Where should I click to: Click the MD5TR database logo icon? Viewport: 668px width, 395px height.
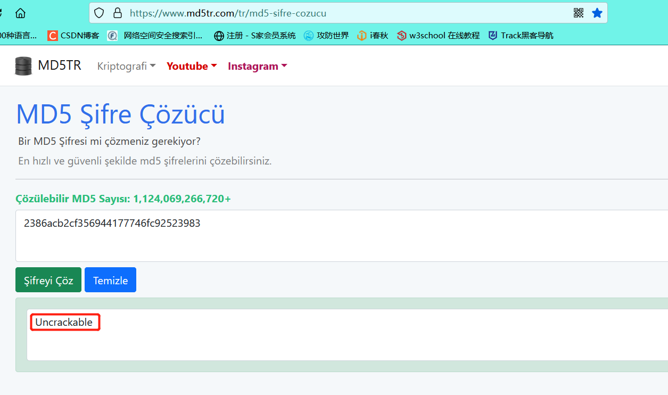(x=23, y=65)
